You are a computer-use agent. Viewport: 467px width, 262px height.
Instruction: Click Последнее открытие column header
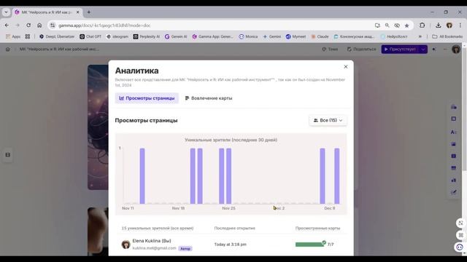click(235, 228)
